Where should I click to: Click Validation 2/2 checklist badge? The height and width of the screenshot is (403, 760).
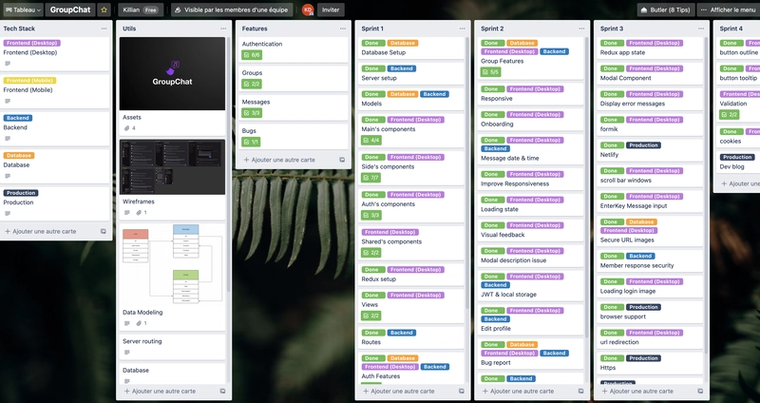[730, 114]
